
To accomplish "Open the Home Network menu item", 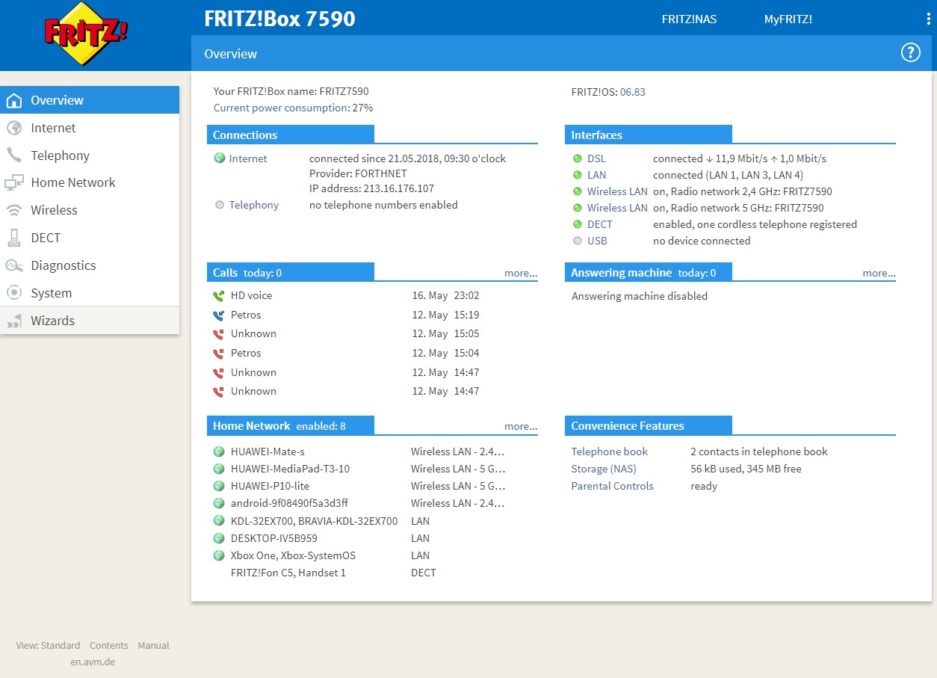I will click(x=90, y=182).
